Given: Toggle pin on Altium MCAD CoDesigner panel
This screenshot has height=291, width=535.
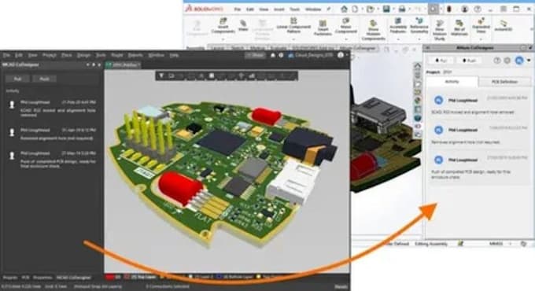Looking at the screenshot, I should pyautogui.click(x=93, y=64).
